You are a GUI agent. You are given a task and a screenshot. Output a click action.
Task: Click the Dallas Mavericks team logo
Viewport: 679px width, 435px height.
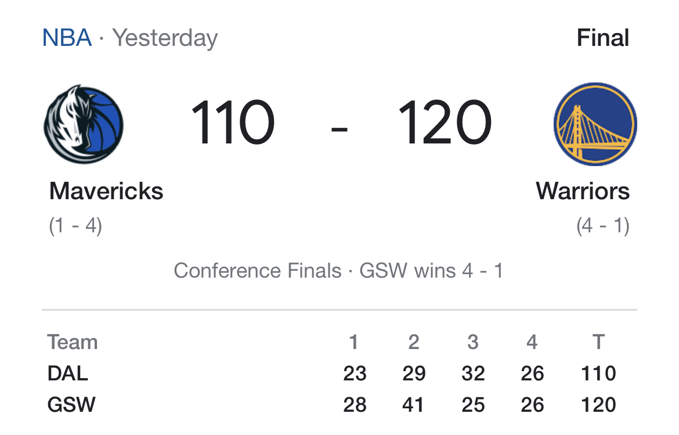coord(84,124)
